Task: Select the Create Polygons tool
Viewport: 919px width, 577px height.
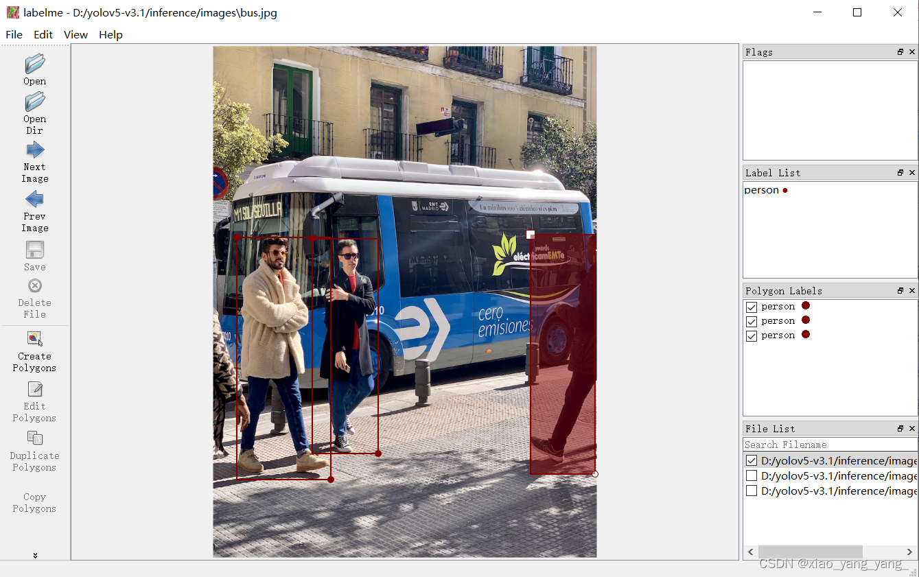Action: [35, 339]
